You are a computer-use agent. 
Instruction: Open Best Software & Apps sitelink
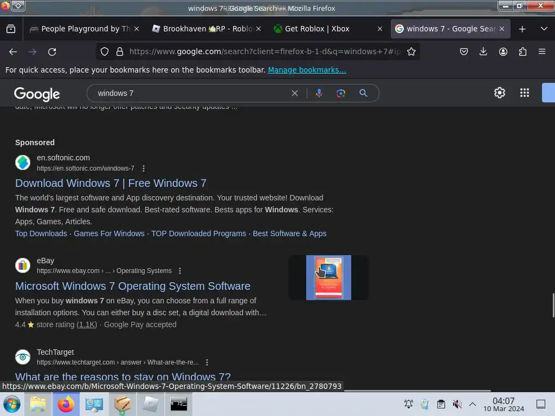coord(289,233)
